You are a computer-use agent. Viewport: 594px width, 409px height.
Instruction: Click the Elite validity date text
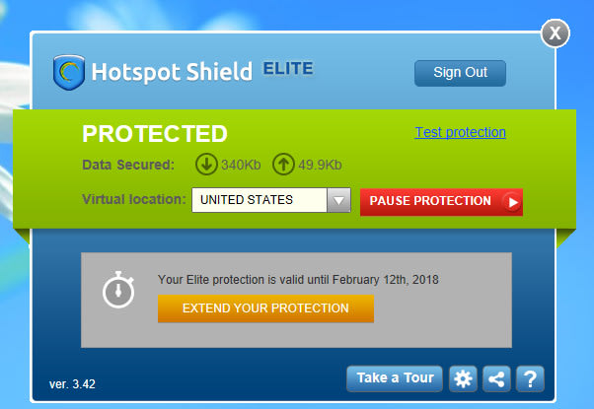click(x=298, y=280)
